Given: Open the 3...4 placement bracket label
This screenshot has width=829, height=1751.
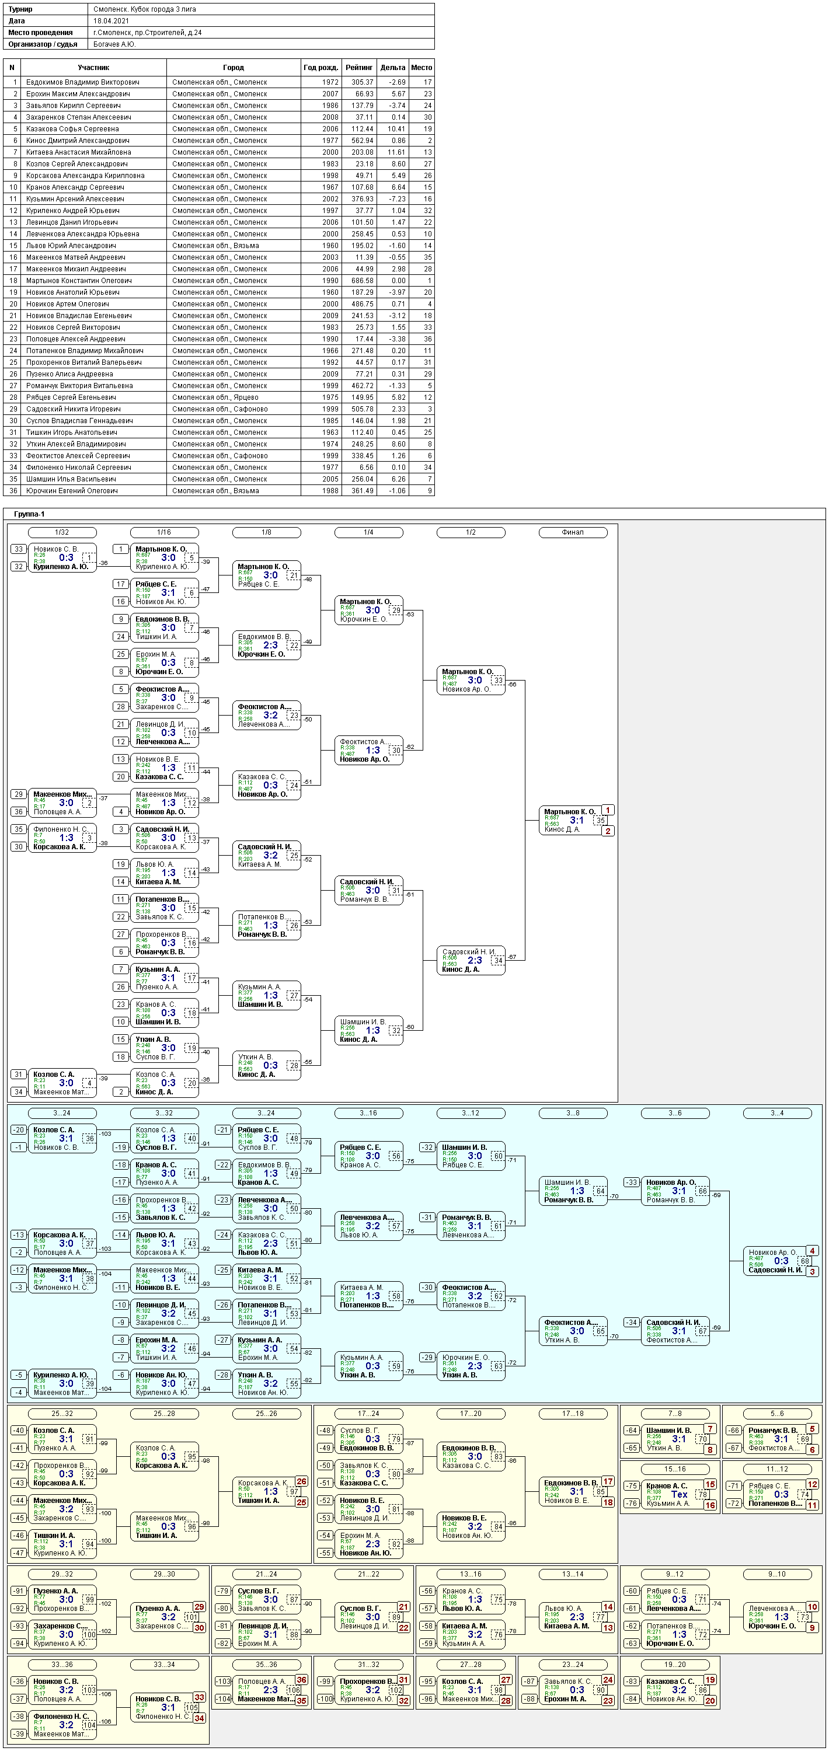Looking at the screenshot, I should click(776, 1112).
